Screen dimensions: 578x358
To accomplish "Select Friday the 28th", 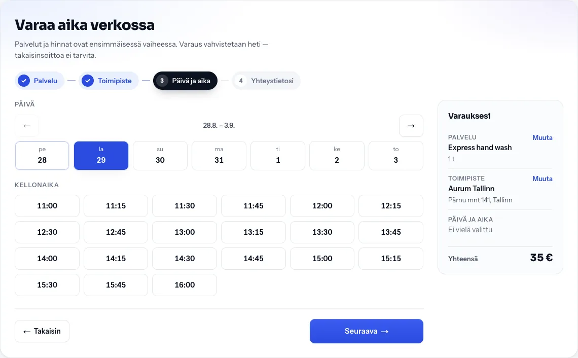I will coord(42,156).
